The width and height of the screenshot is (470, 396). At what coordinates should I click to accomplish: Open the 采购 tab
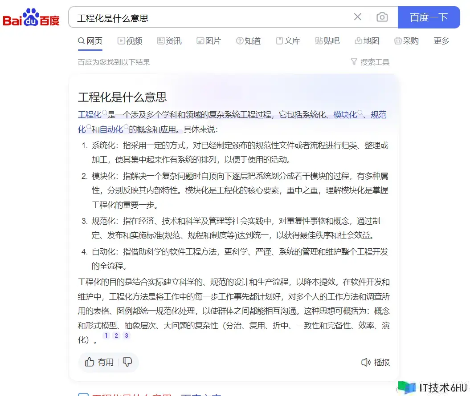[406, 41]
